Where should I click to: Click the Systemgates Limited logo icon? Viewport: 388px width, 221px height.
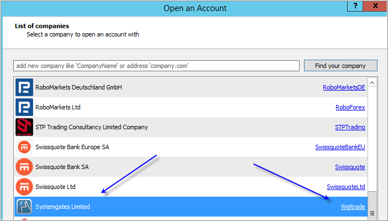pos(24,207)
